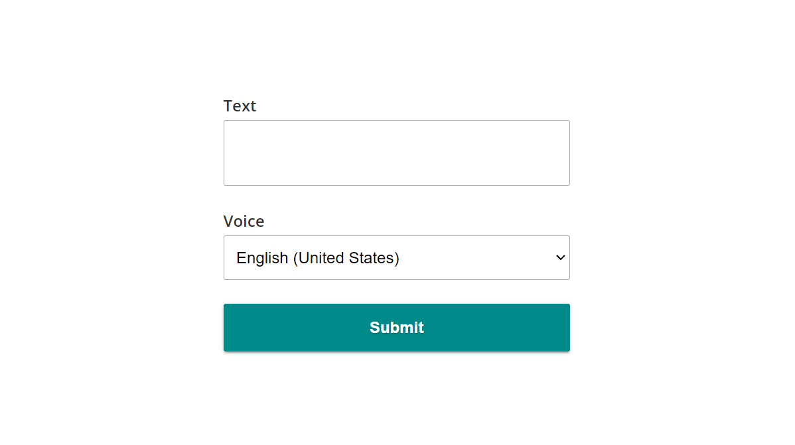Click the Text heading above the textarea
The height and width of the screenshot is (445, 795).
(x=240, y=106)
